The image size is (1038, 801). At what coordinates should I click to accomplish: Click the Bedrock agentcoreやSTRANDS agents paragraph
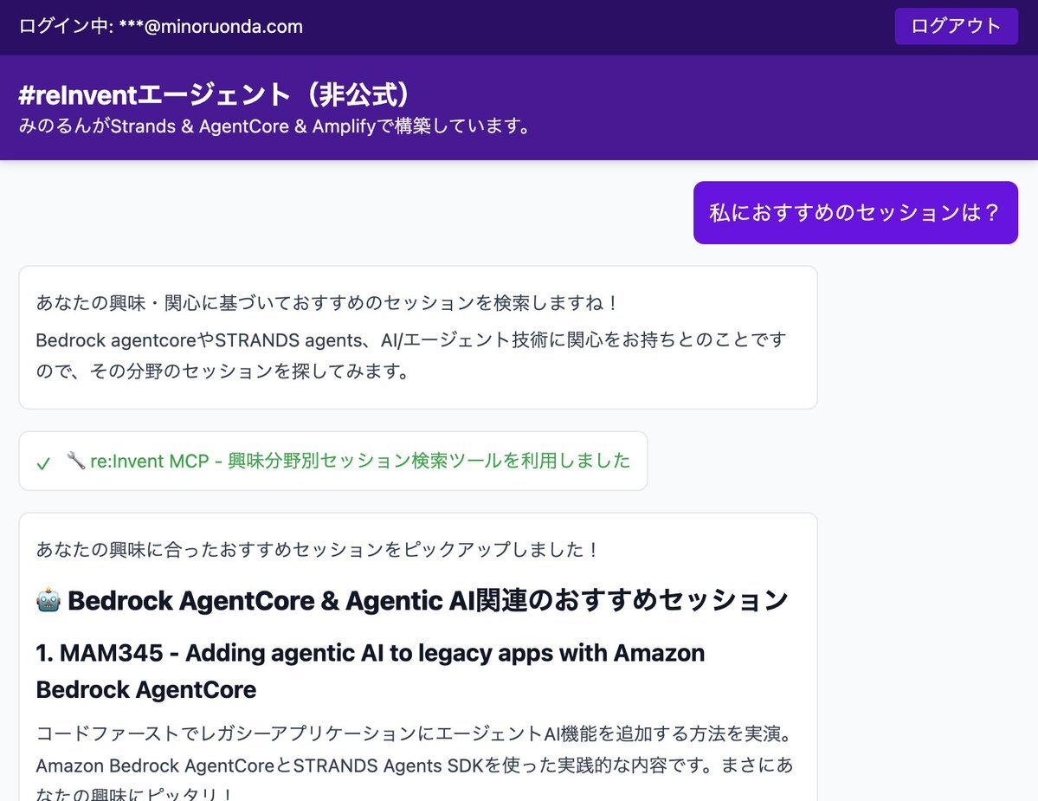click(x=410, y=340)
